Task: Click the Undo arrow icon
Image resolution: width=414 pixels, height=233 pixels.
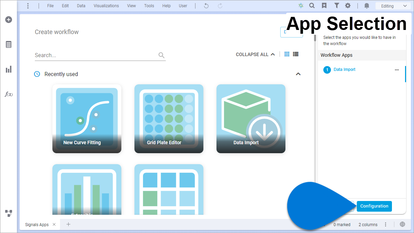Action: pyautogui.click(x=206, y=6)
